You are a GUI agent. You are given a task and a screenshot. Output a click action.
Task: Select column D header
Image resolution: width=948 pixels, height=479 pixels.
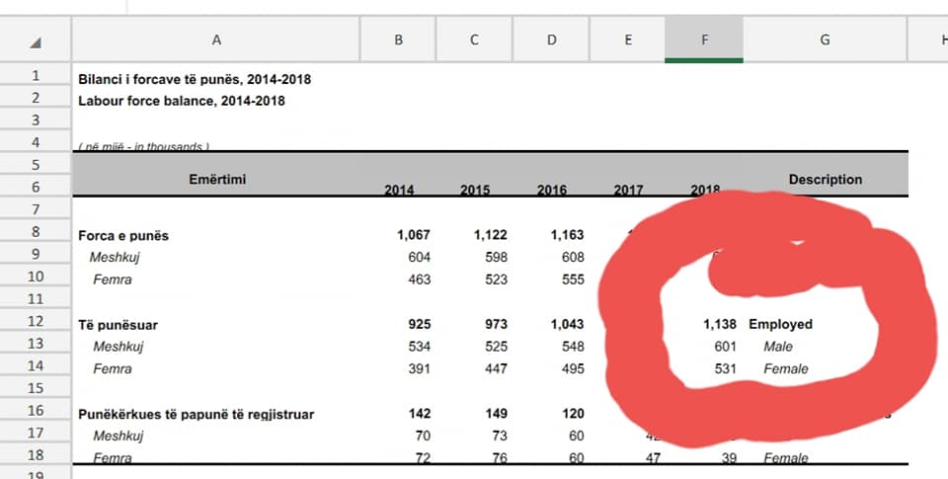(x=551, y=40)
